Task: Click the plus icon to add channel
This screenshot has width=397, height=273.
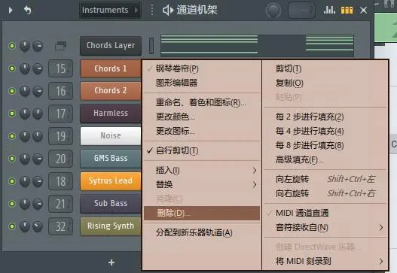Action: (x=111, y=262)
